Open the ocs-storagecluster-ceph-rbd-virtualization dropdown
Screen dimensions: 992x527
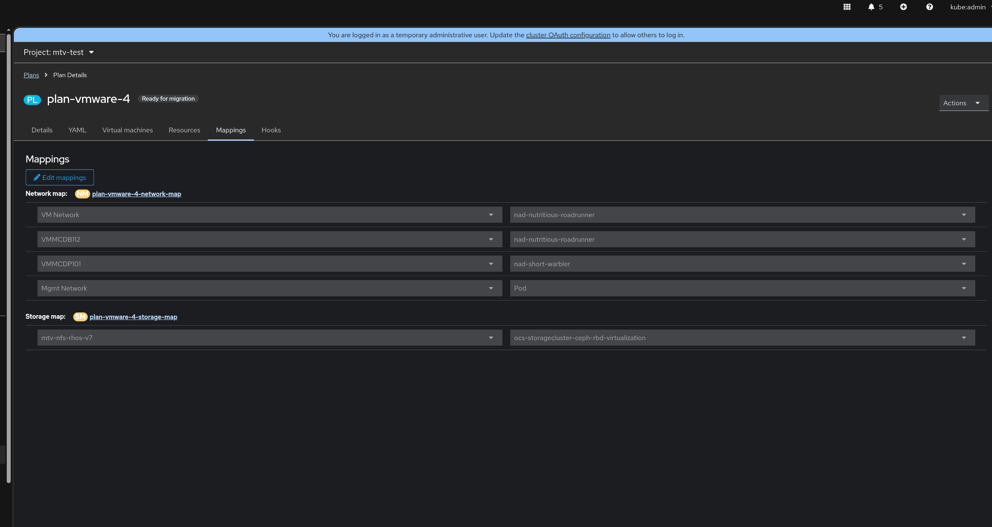pyautogui.click(x=742, y=338)
